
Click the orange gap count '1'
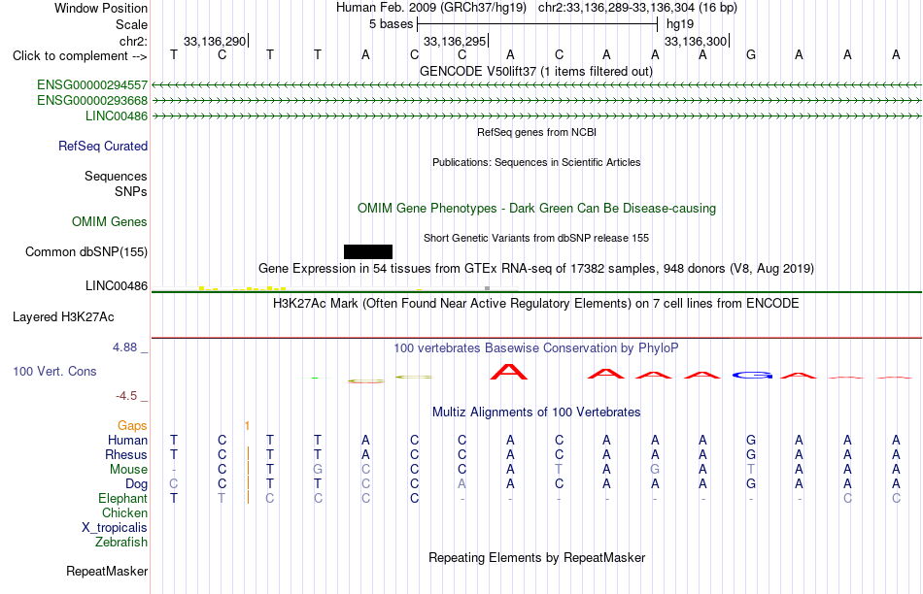[x=247, y=425]
